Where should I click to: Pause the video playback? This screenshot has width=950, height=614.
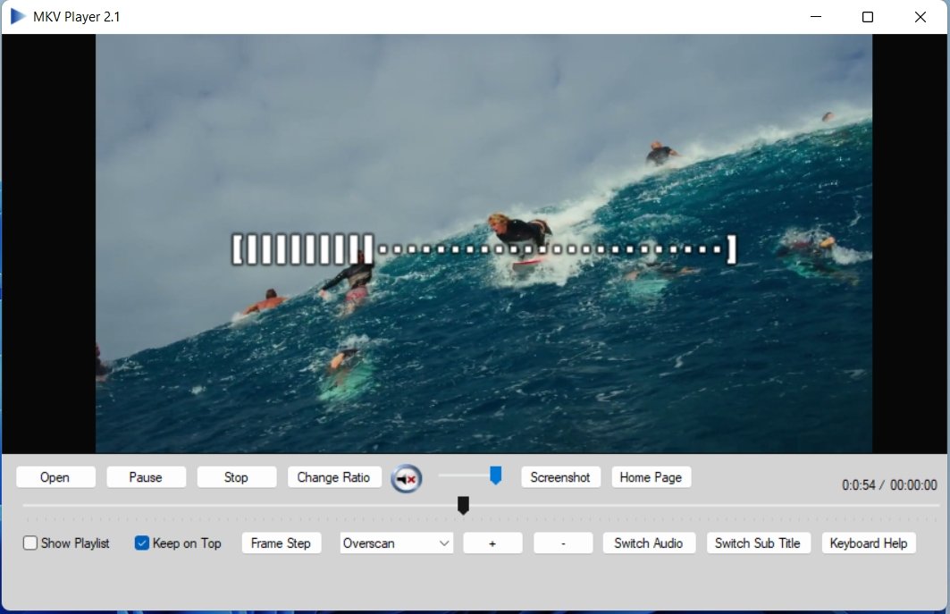tap(146, 477)
